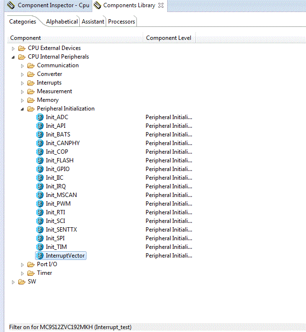306x332 pixels.
Task: Select the Init_GPIO tree item label
Action: (58, 169)
